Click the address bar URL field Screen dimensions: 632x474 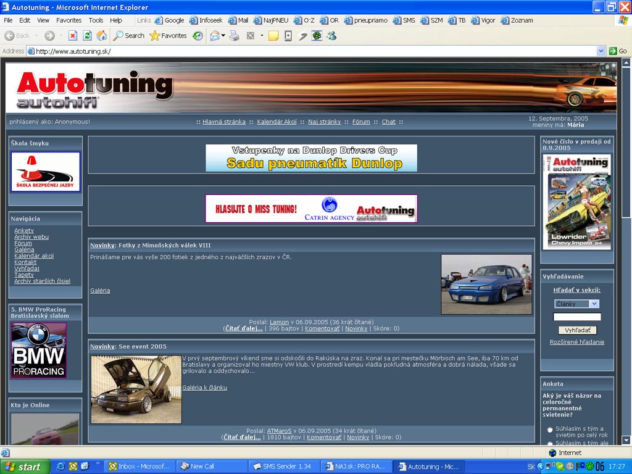tap(311, 51)
